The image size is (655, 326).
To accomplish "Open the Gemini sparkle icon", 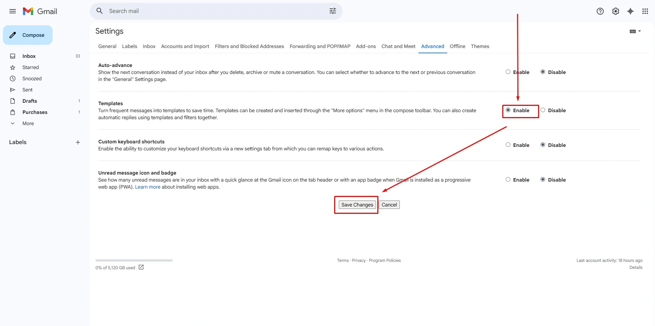I will 630,11.
